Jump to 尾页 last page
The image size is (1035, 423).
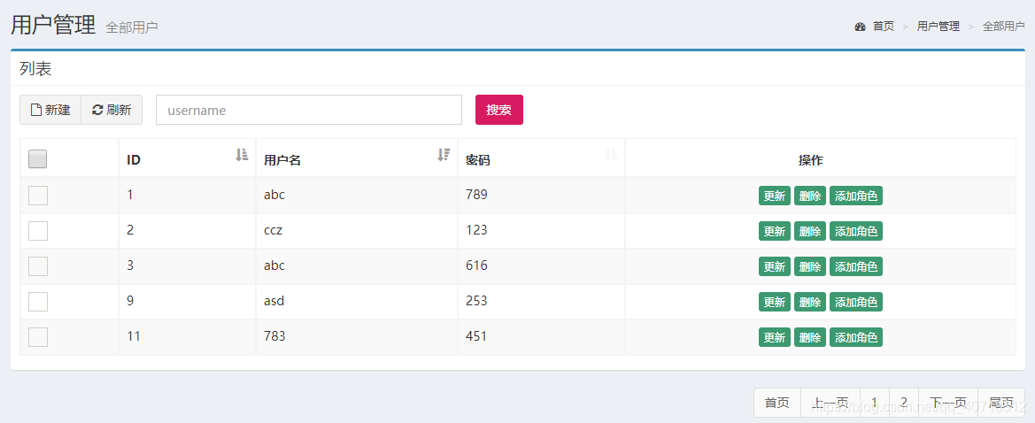click(x=1001, y=403)
